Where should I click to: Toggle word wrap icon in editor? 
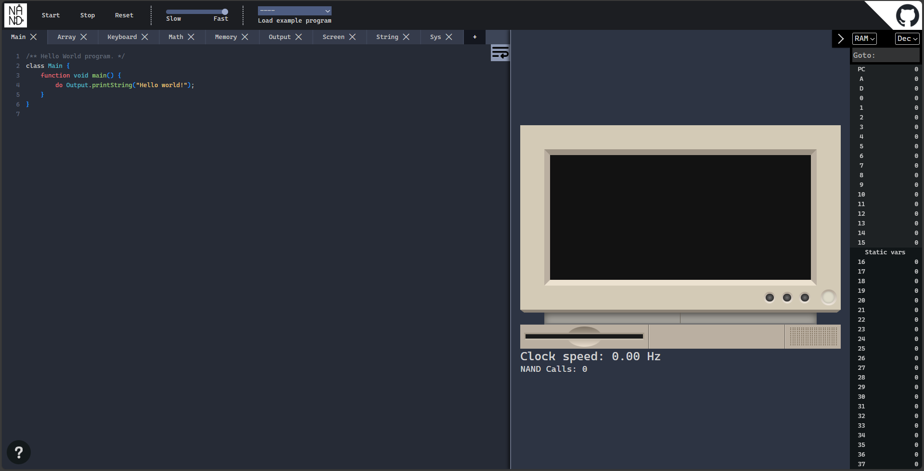(500, 52)
